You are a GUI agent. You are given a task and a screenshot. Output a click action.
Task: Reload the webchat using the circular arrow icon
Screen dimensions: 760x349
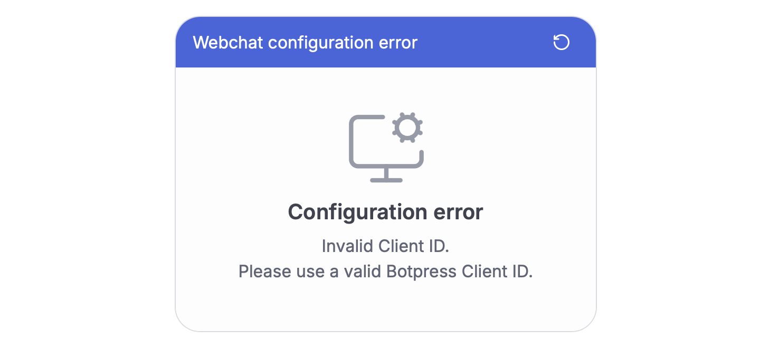click(x=561, y=43)
